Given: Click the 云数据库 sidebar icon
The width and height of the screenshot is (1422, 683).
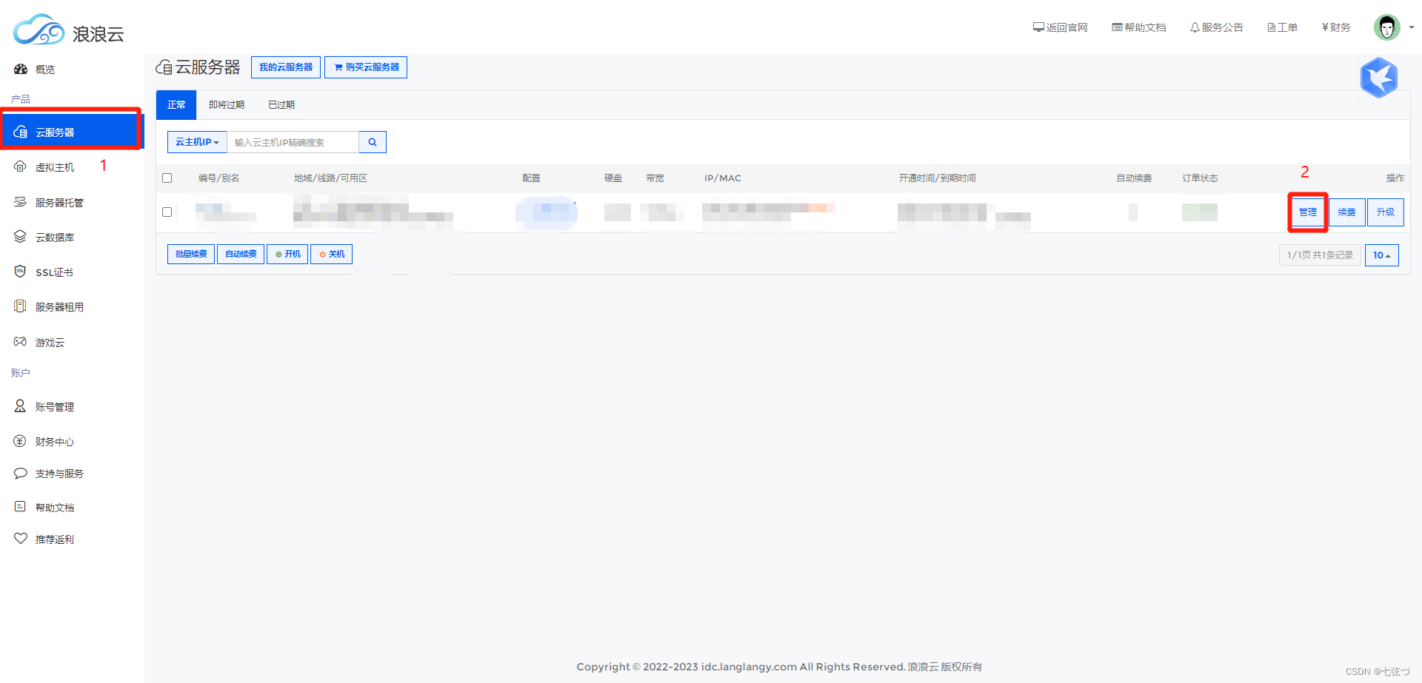Looking at the screenshot, I should pyautogui.click(x=21, y=237).
